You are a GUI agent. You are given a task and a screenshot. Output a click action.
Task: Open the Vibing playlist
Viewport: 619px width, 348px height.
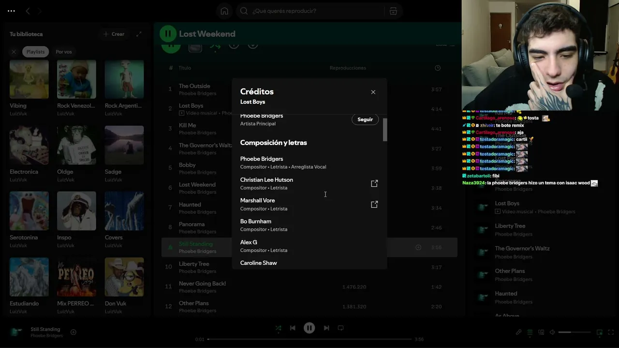click(x=29, y=87)
